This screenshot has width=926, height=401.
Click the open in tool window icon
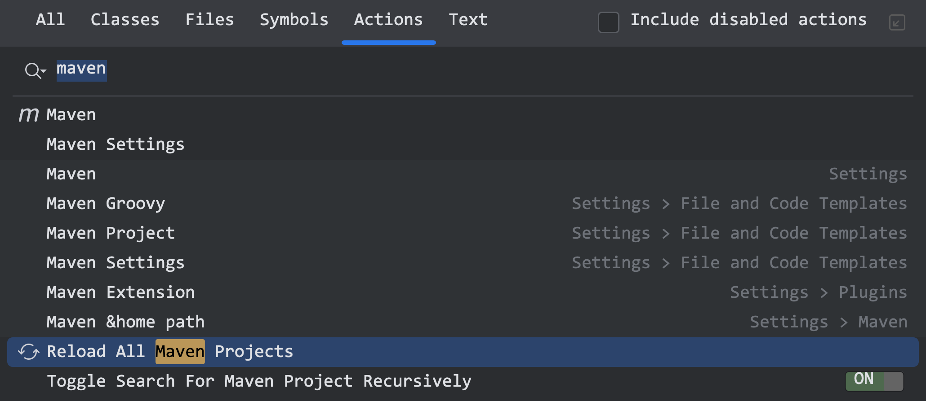pos(897,22)
